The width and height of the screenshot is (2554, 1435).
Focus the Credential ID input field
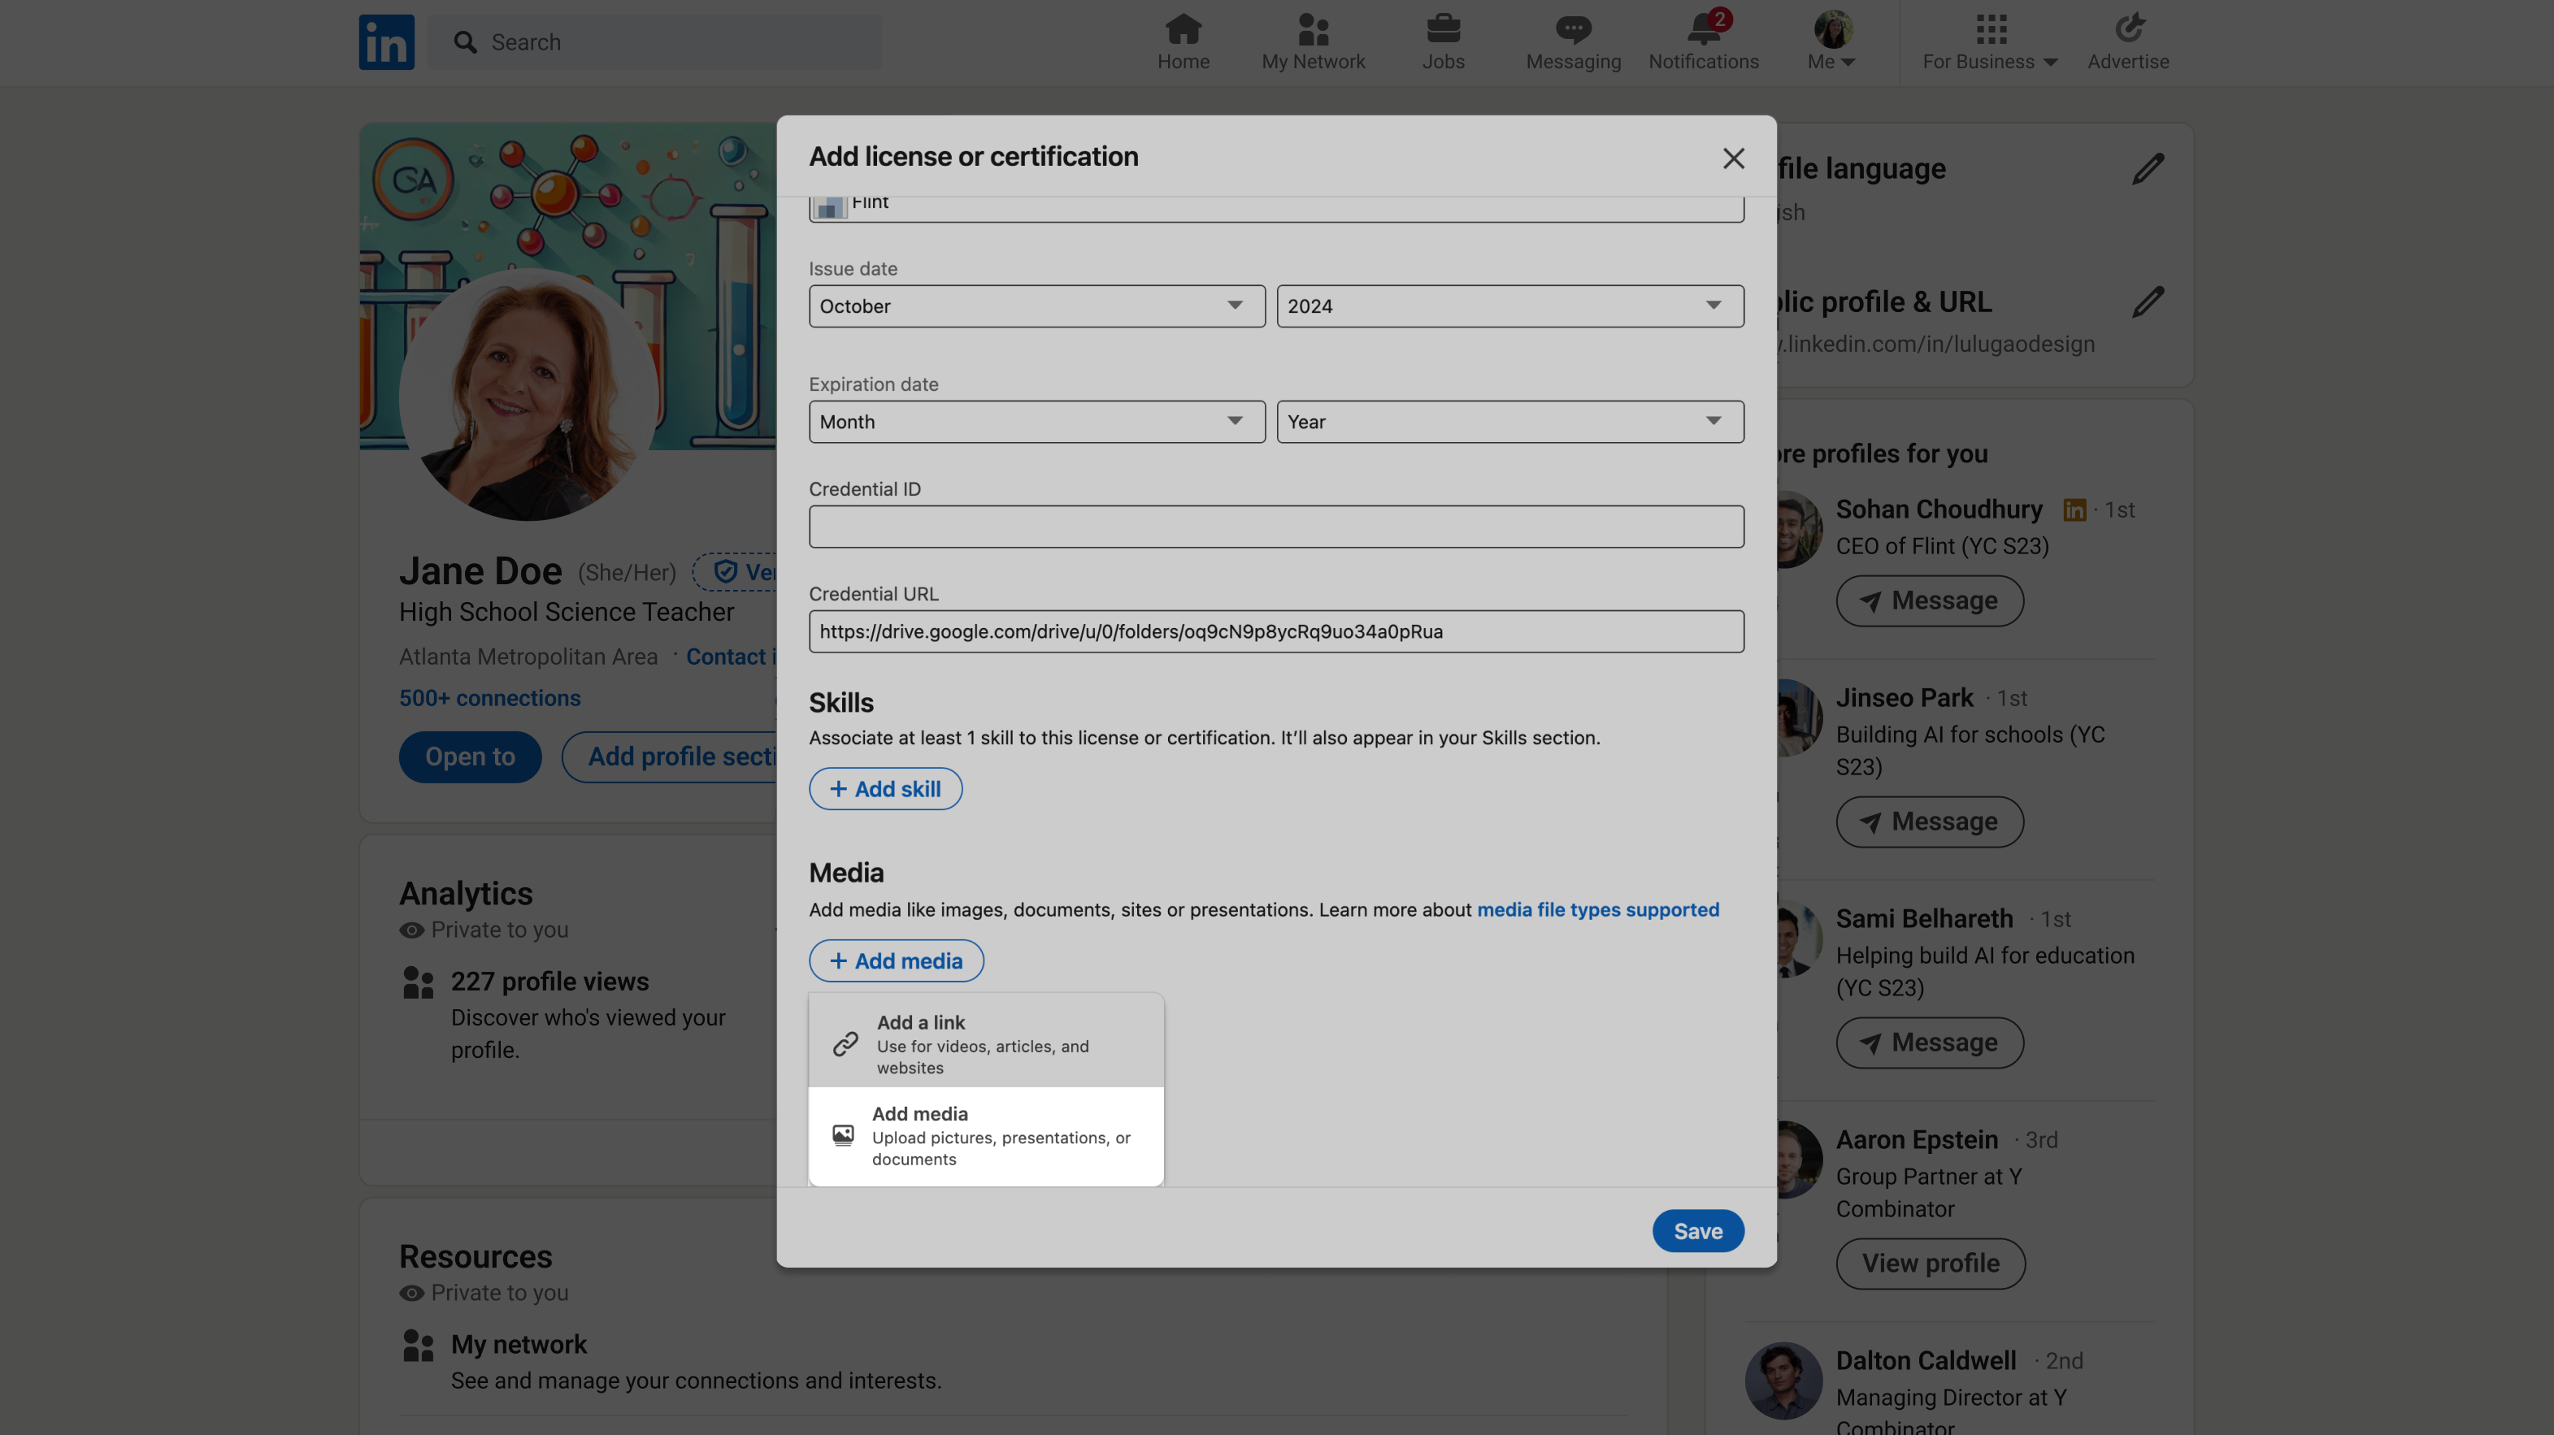[x=1276, y=527]
